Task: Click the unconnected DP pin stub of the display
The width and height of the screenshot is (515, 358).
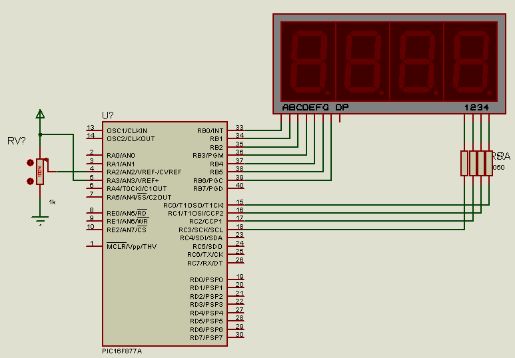Action: 339,118
